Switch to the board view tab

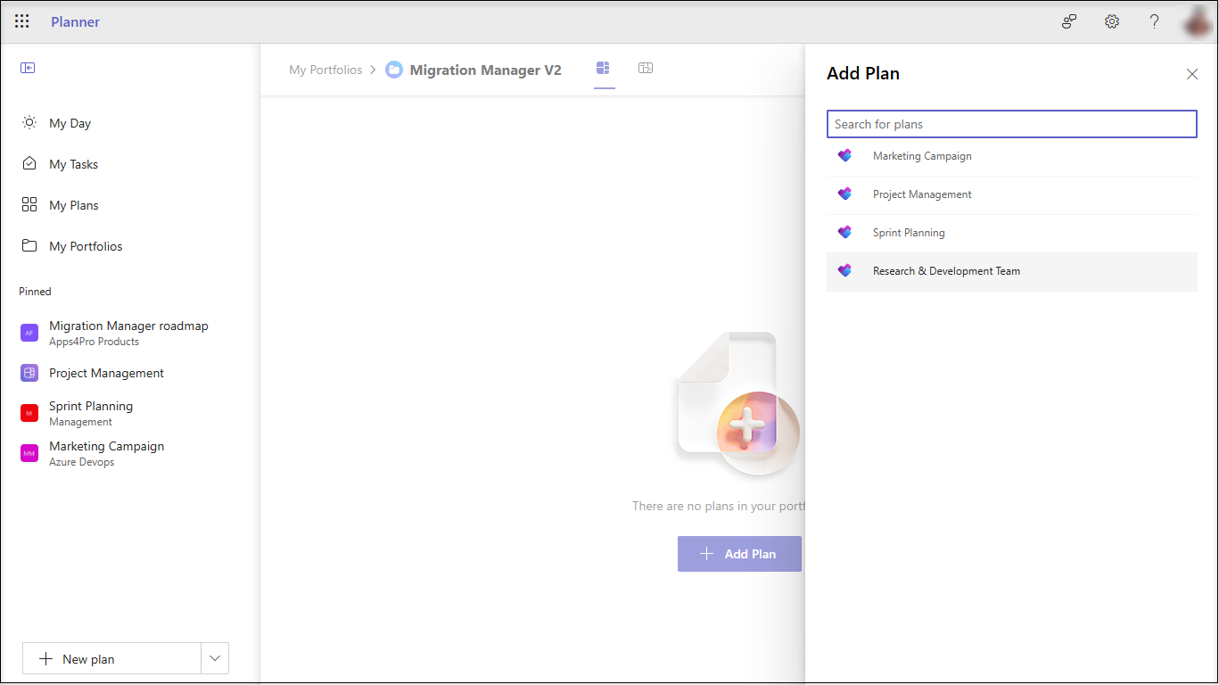pos(604,67)
